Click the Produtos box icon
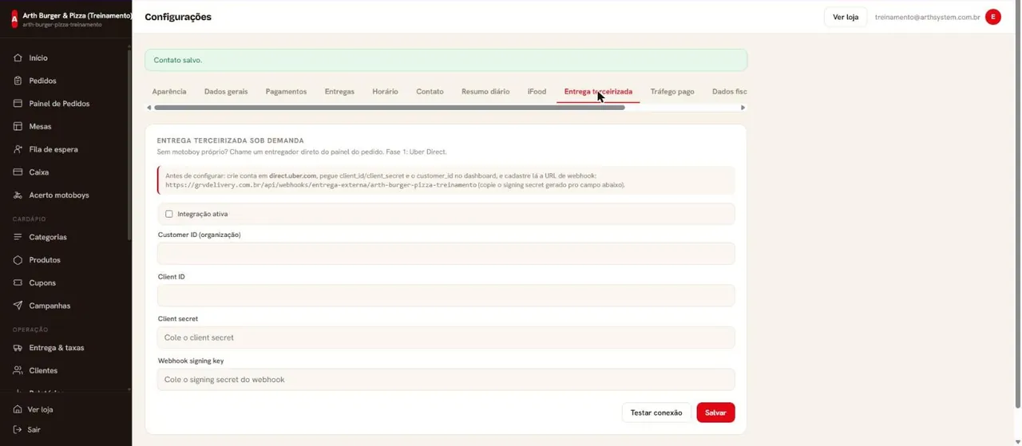 coord(18,260)
